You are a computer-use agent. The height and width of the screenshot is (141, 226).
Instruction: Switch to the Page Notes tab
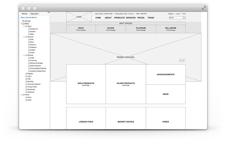coord(34,14)
